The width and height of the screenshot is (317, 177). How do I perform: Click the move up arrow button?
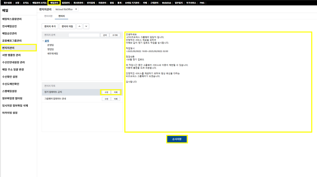pyautogui.click(x=79, y=26)
